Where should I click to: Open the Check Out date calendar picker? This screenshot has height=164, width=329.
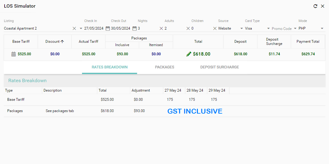tap(134, 28)
